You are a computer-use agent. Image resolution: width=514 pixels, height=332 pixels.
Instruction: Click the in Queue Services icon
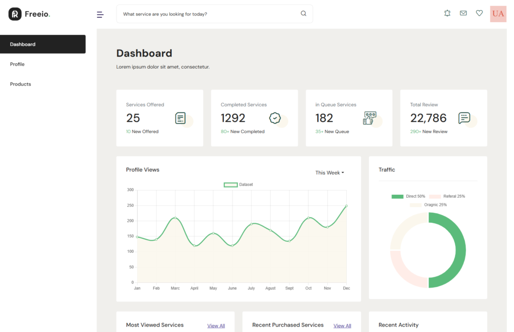369,118
